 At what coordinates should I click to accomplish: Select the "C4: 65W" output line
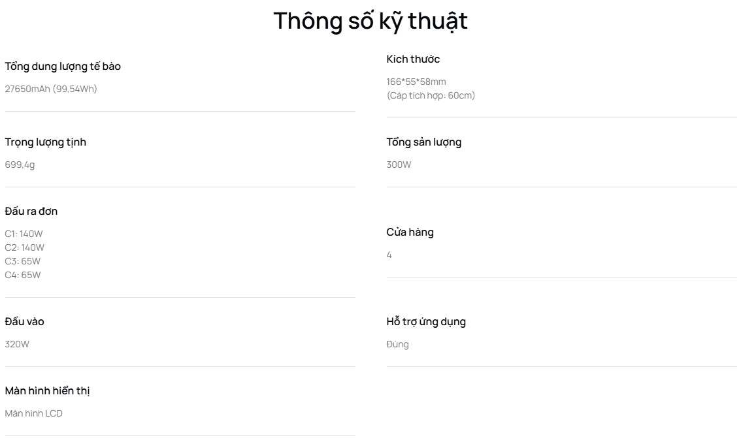click(23, 275)
